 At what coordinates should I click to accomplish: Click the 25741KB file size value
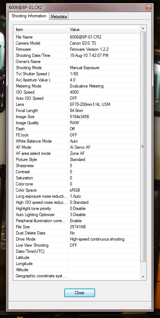[x=78, y=227]
